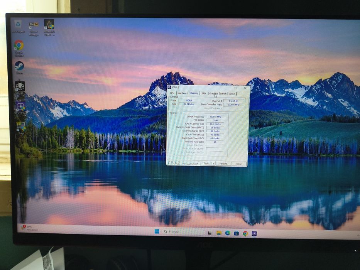Open the SM26 manager desktop shortcut
The height and width of the screenshot is (270, 360).
[x=34, y=29]
